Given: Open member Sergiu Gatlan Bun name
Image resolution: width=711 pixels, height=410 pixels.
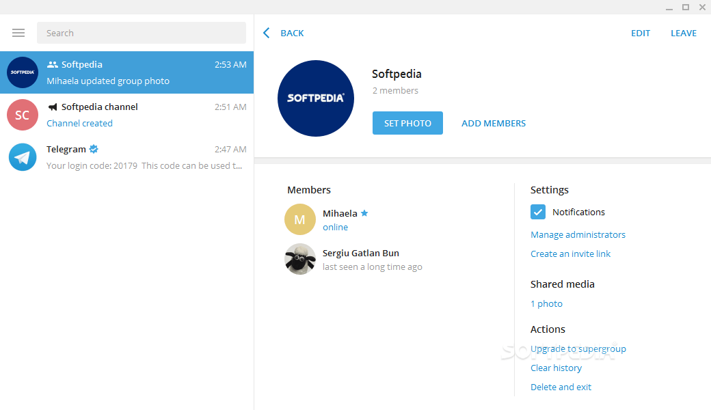Looking at the screenshot, I should click(361, 254).
